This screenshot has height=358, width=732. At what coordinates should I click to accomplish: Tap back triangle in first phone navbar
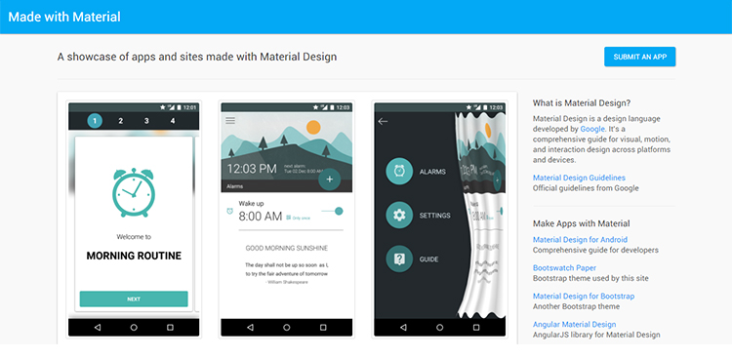97,328
